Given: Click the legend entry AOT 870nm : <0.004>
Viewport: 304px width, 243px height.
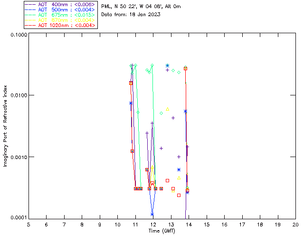Looking at the screenshot, I should coord(60,20).
